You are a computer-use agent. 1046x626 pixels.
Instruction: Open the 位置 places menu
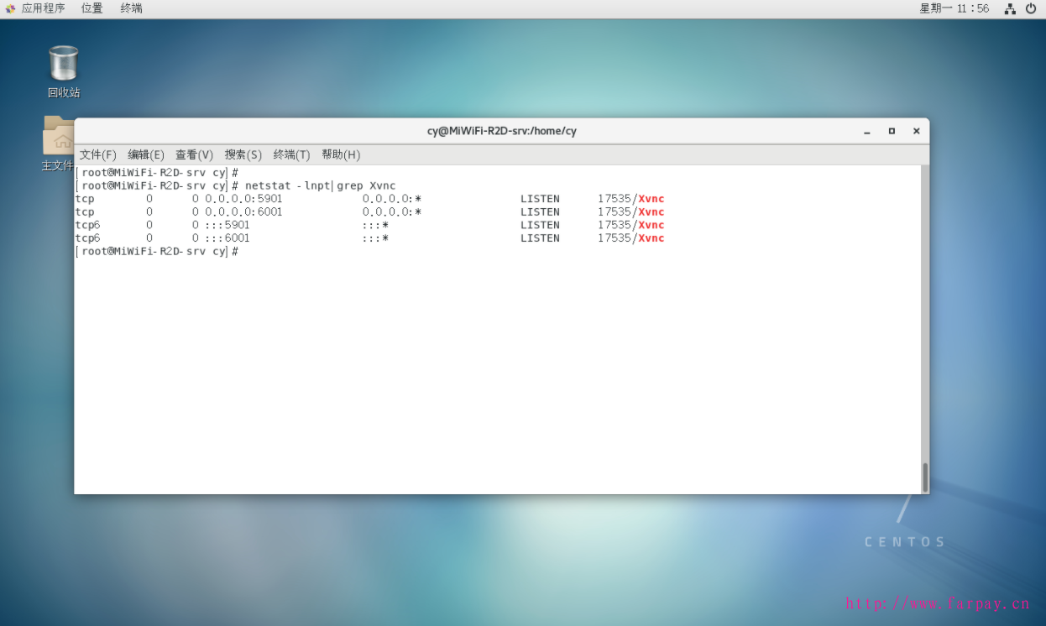92,8
